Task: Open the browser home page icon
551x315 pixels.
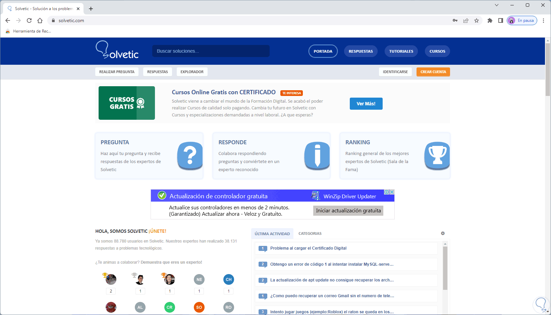Action: pyautogui.click(x=40, y=20)
